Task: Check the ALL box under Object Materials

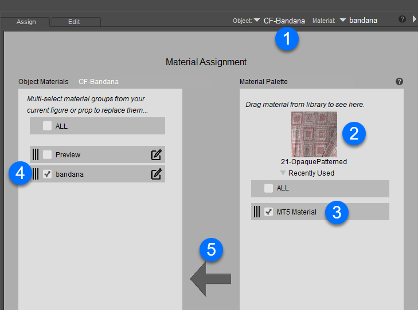Action: click(x=47, y=126)
